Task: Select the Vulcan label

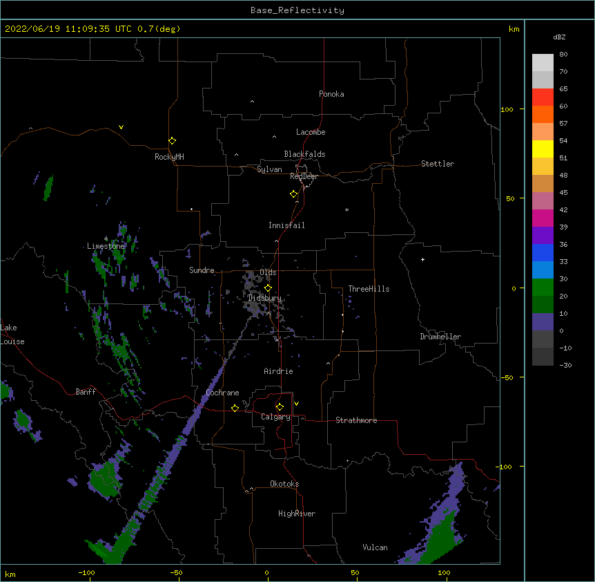Action: 375,547
